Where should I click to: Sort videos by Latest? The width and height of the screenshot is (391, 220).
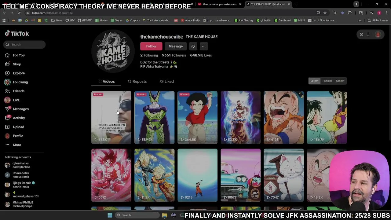314,81
